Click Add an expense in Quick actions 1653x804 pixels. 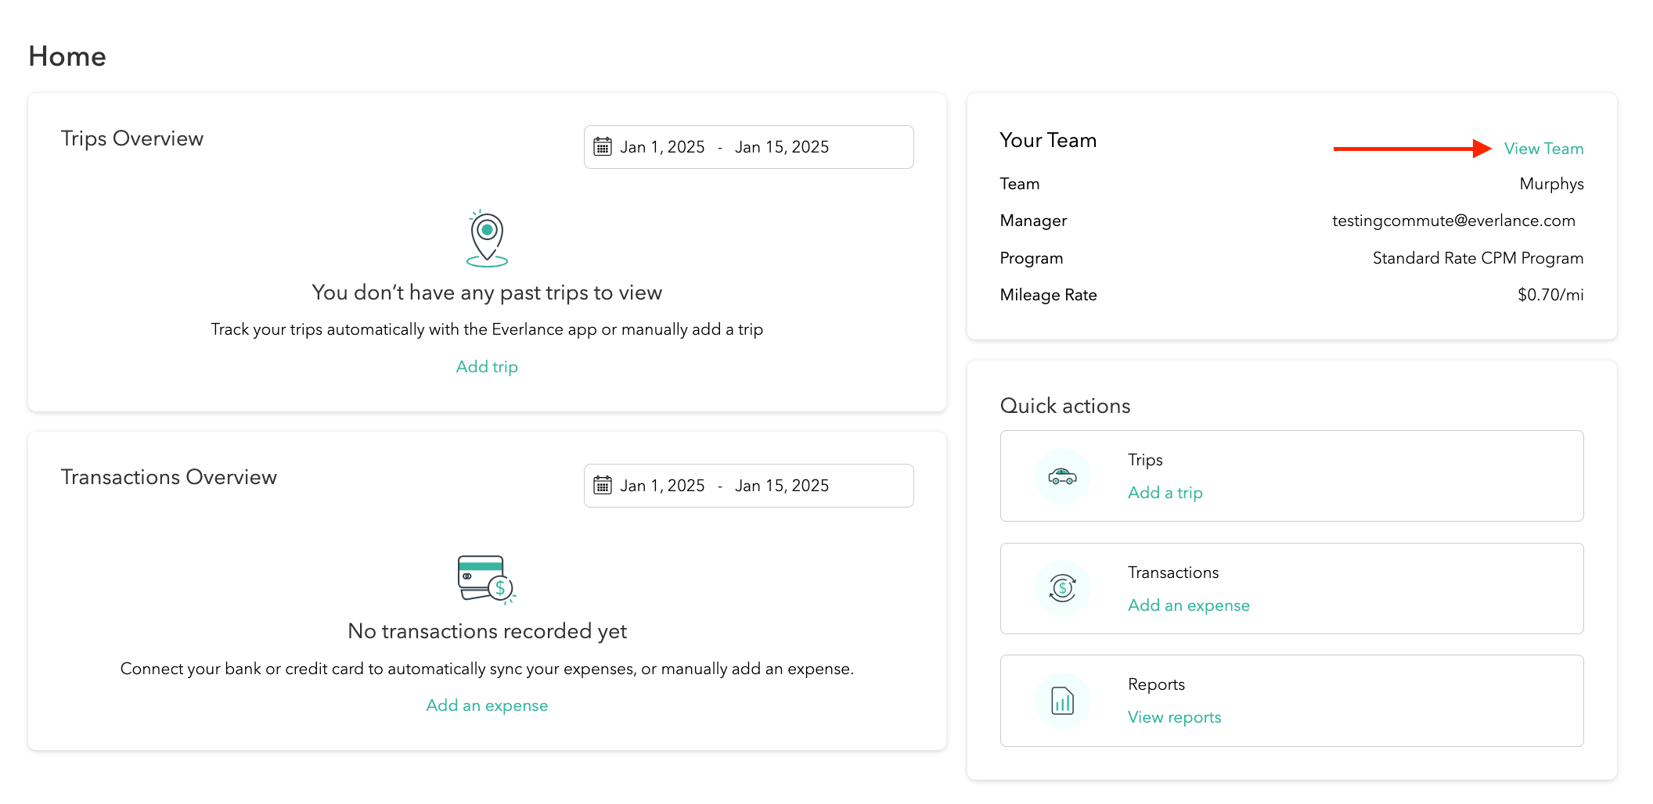[x=1188, y=605]
